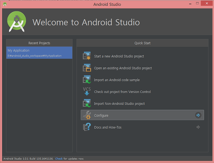Click the Quick Start panel header
Viewport: 214px width, 163px height.
click(142, 43)
